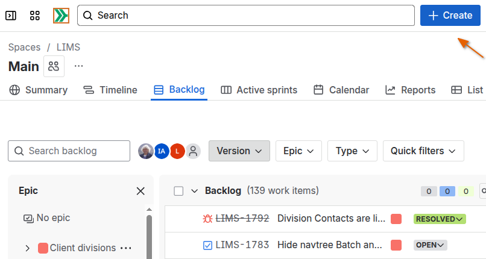This screenshot has width=486, height=259.
Task: Select the unassigned avatar filter
Action: coord(193,151)
